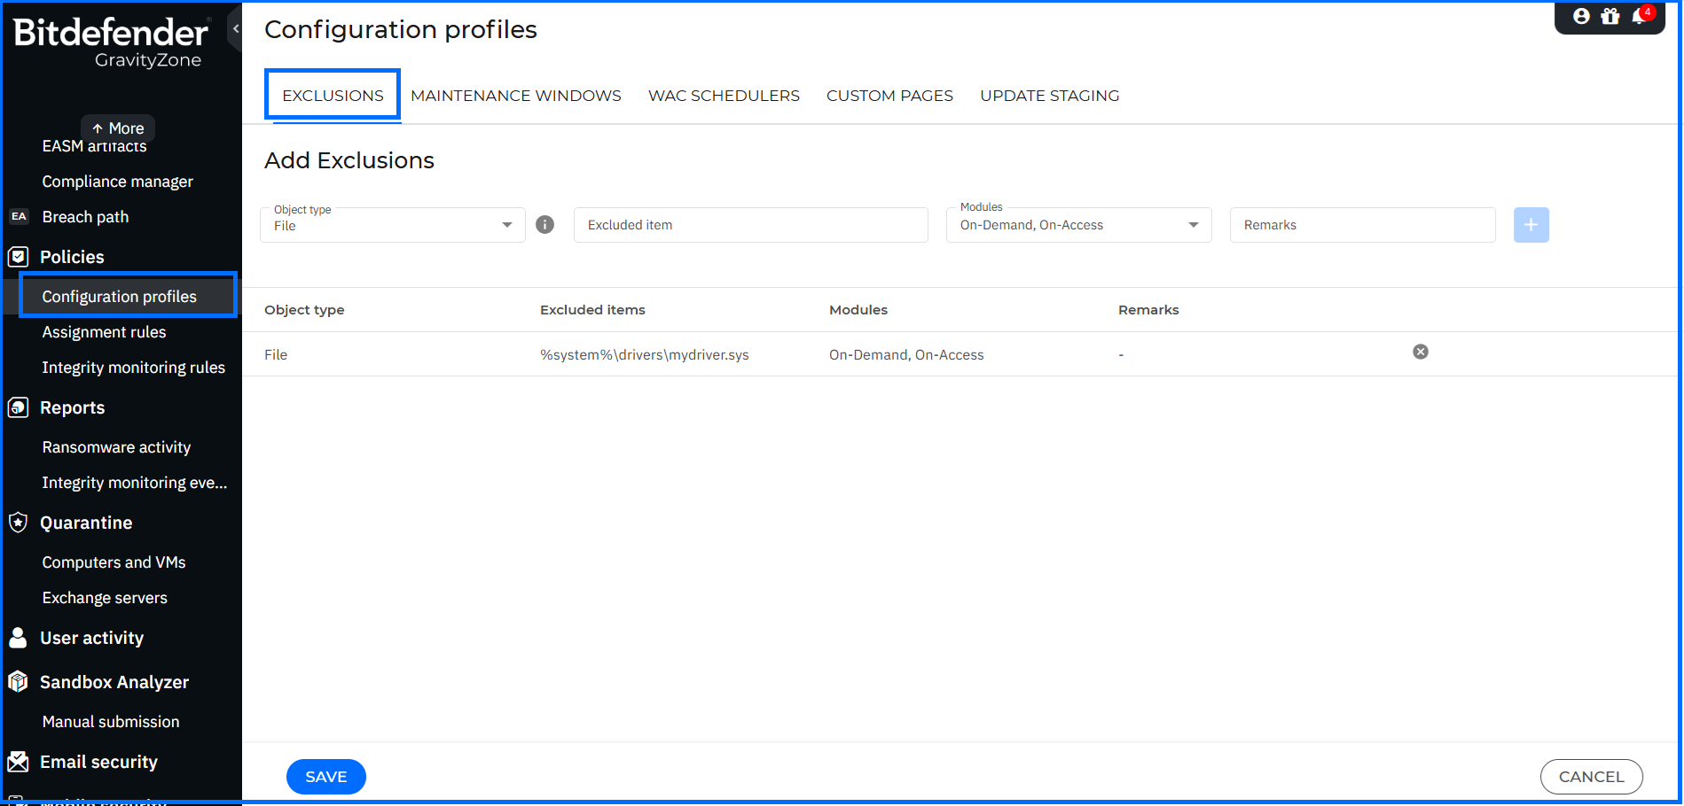
Task: Open the Modules dropdown
Action: tap(1079, 225)
